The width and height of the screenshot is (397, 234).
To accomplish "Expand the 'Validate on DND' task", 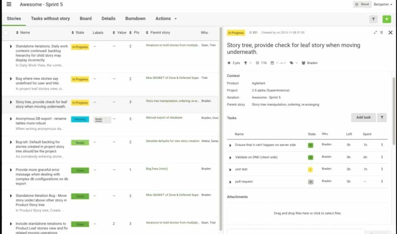I will click(x=230, y=157).
